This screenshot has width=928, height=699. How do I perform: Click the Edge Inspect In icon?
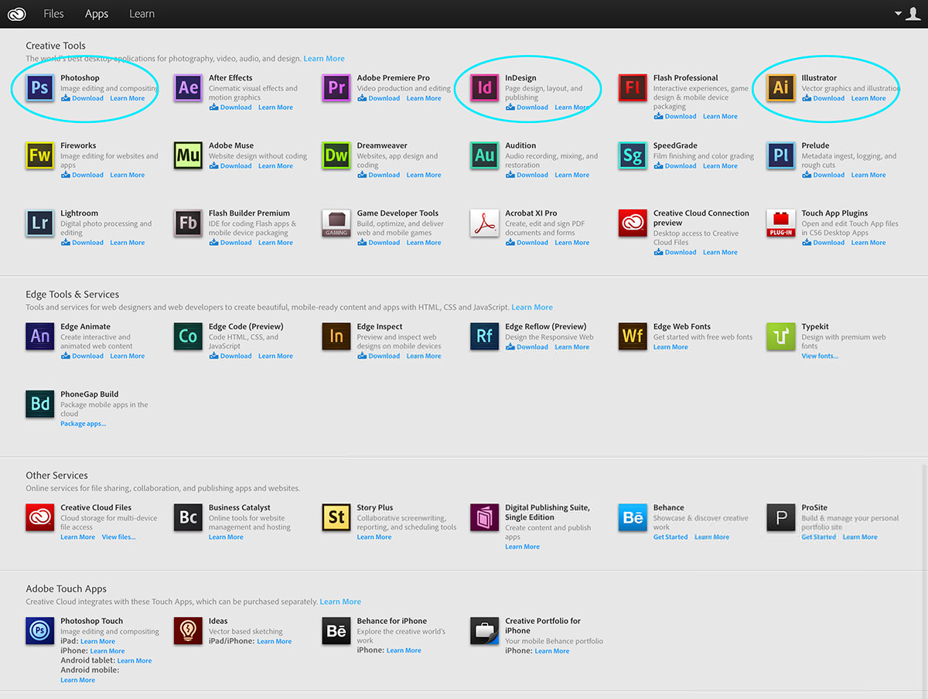tap(336, 336)
